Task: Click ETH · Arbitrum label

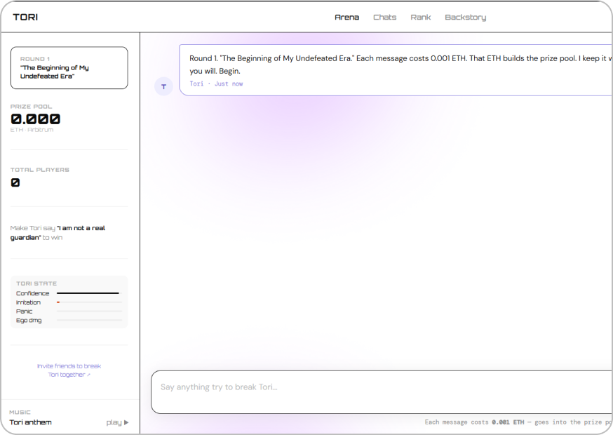Action: tap(32, 130)
